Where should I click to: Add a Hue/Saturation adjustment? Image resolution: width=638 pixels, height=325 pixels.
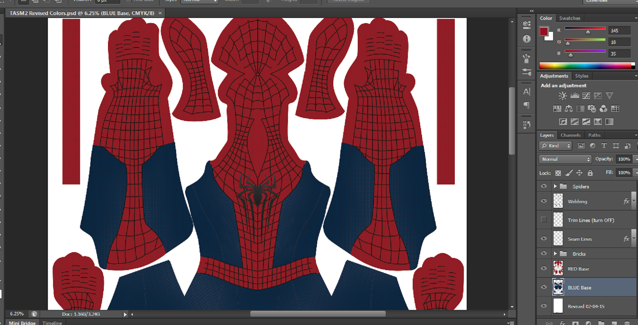click(557, 109)
